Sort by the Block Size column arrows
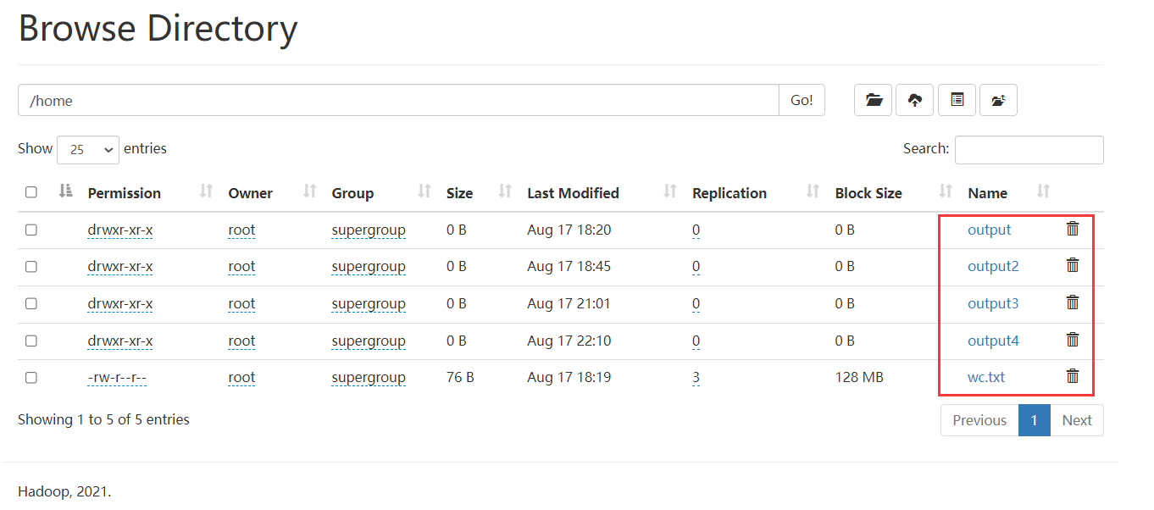1154x510 pixels. coord(946,192)
